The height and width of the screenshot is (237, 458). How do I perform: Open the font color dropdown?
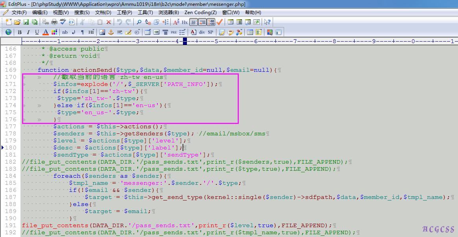coord(46,32)
